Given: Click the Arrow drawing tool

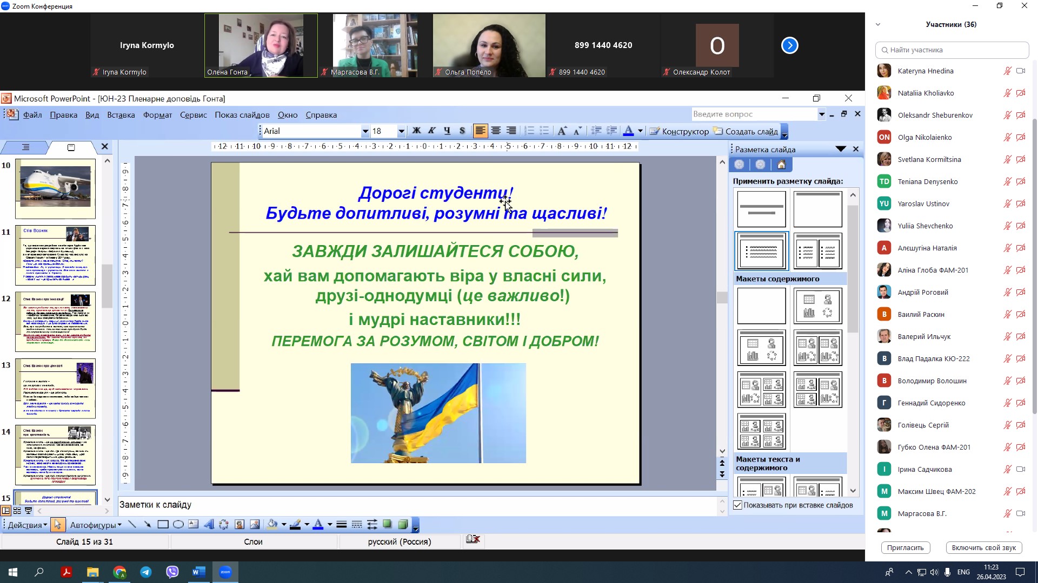Looking at the screenshot, I should tap(147, 525).
